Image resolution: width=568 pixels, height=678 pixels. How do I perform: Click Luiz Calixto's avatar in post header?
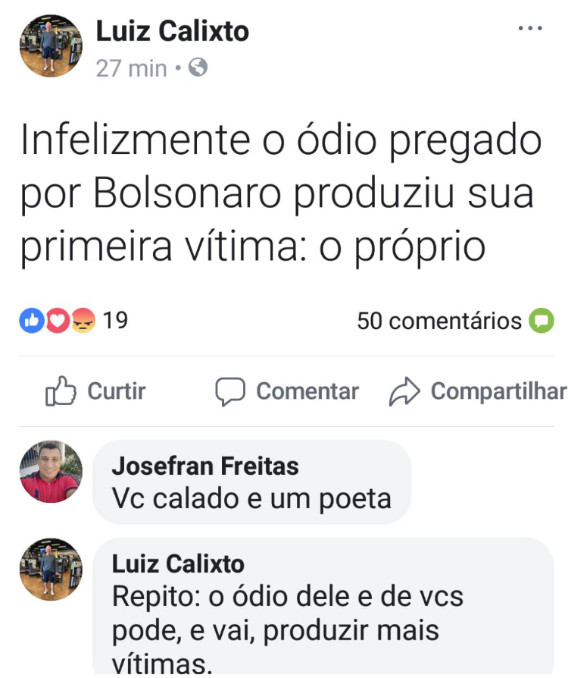point(51,46)
